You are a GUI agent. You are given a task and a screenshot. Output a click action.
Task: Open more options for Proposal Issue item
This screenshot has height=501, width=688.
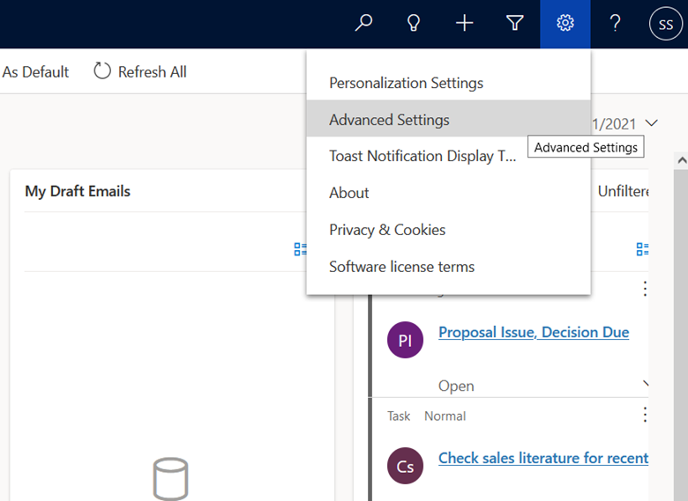645,289
